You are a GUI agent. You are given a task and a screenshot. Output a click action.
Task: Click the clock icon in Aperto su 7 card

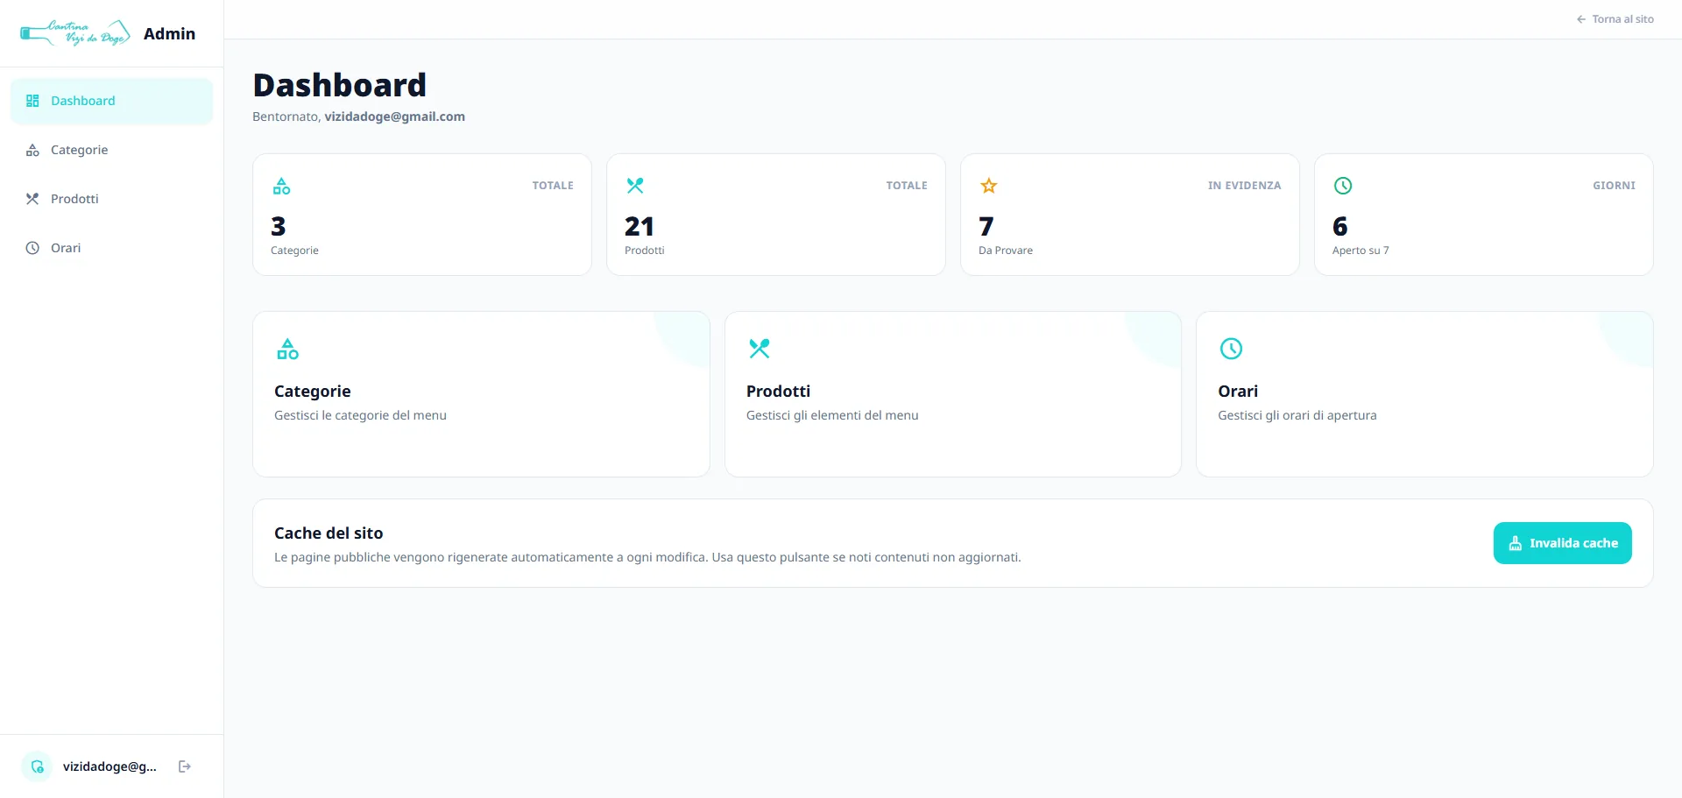coord(1343,186)
